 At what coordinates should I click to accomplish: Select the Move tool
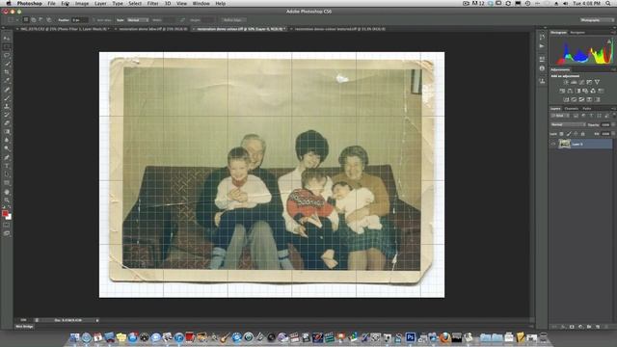pyautogui.click(x=7, y=39)
